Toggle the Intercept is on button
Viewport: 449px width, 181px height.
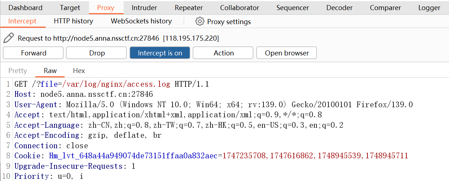pyautogui.click(x=160, y=53)
